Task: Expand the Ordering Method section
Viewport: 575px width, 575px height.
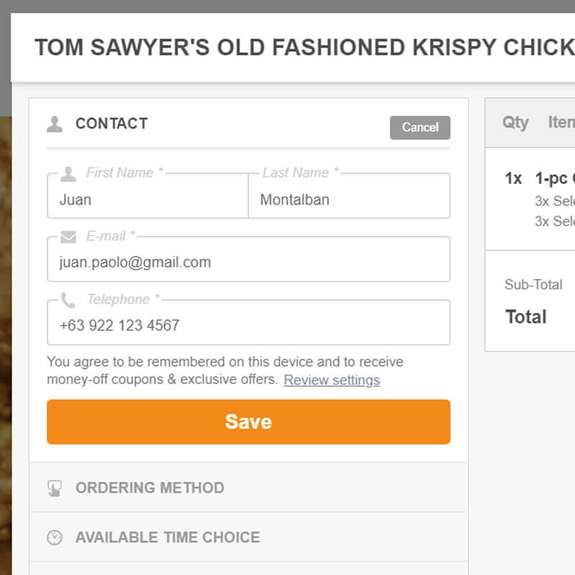Action: [149, 488]
